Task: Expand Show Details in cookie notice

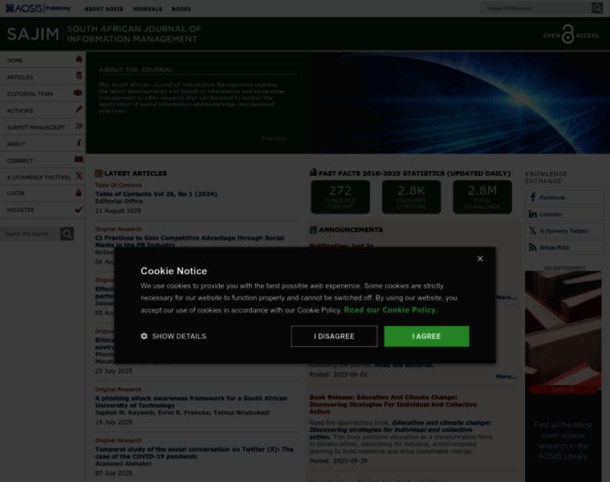Action: click(173, 336)
